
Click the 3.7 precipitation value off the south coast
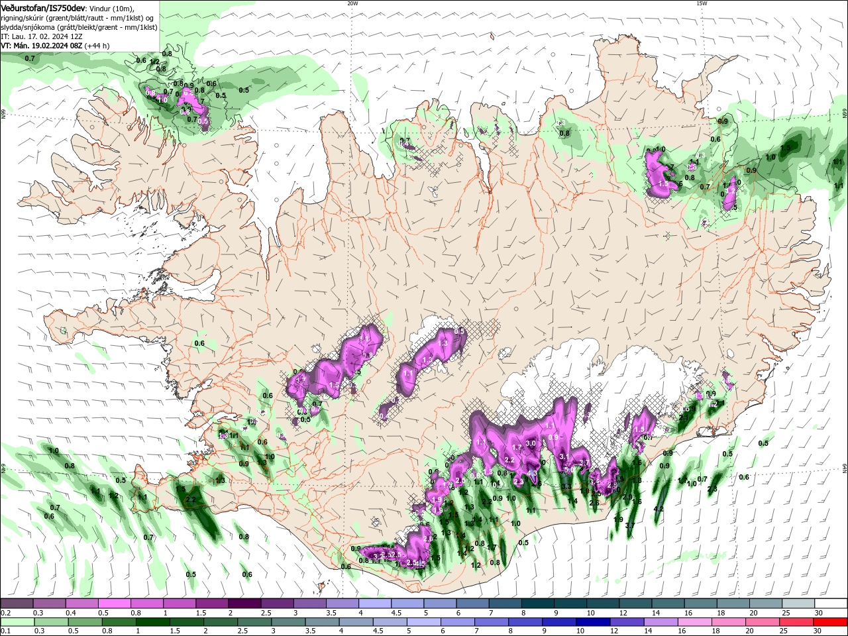click(x=630, y=525)
